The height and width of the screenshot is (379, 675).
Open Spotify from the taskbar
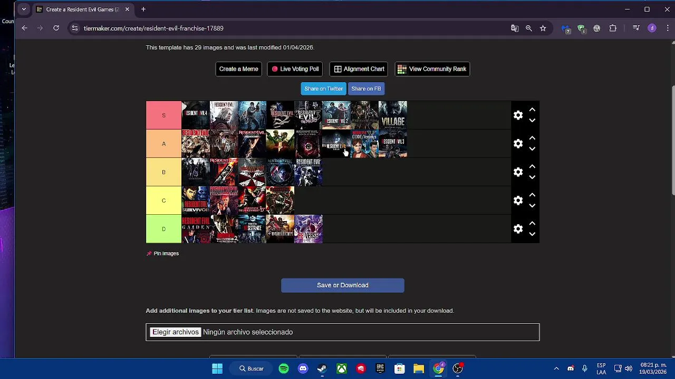(284, 368)
